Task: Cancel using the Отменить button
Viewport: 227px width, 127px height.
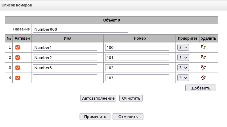Action: [x=128, y=117]
